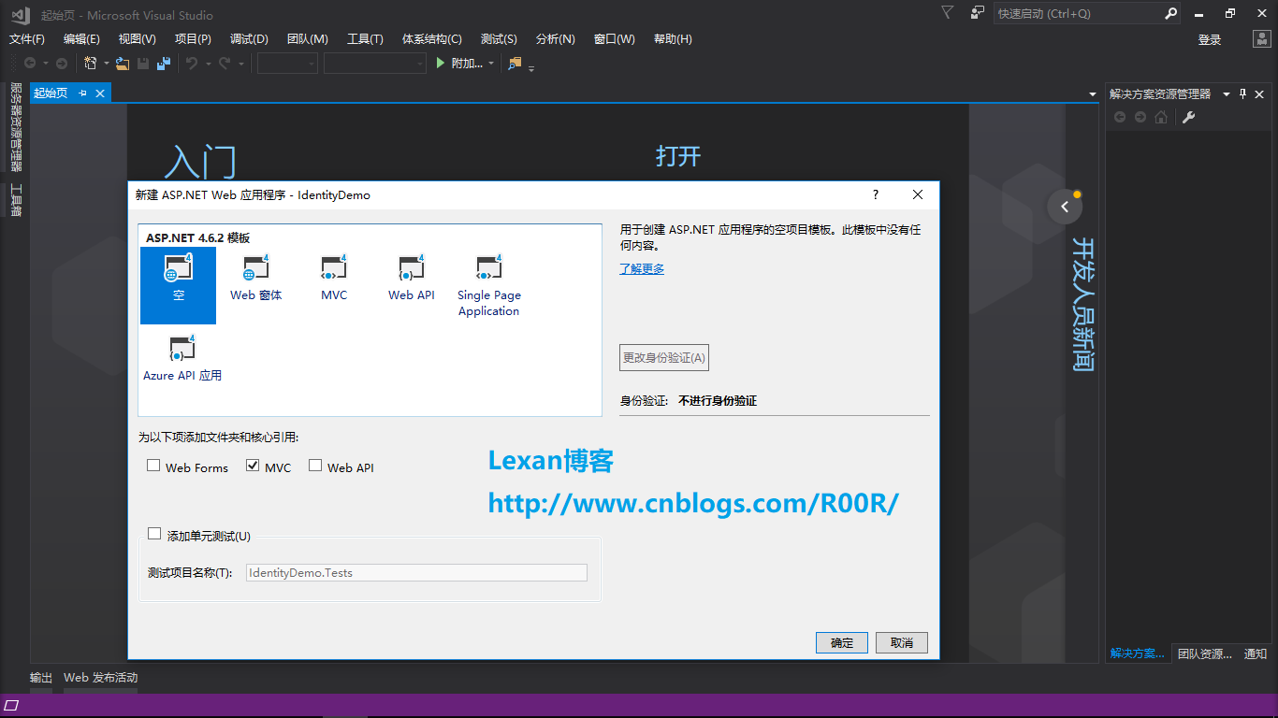Click the account avatar icon next to 登录

[x=1261, y=39]
